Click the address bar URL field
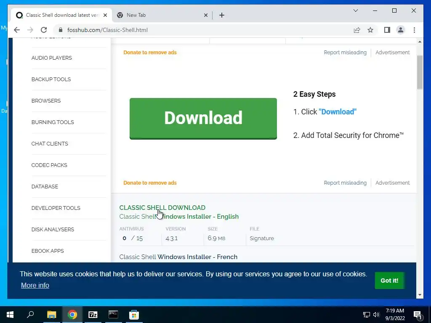 (x=203, y=30)
